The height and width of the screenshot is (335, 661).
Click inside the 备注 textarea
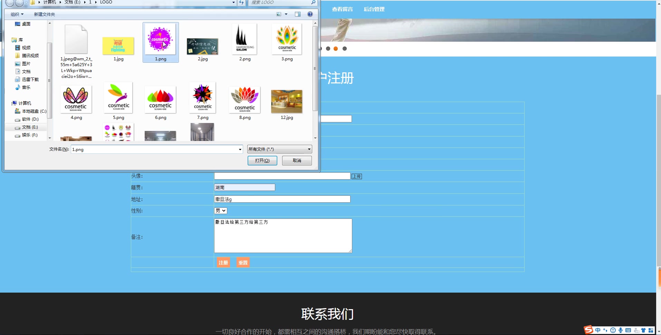pyautogui.click(x=283, y=236)
